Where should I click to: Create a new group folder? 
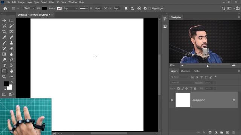(222, 132)
